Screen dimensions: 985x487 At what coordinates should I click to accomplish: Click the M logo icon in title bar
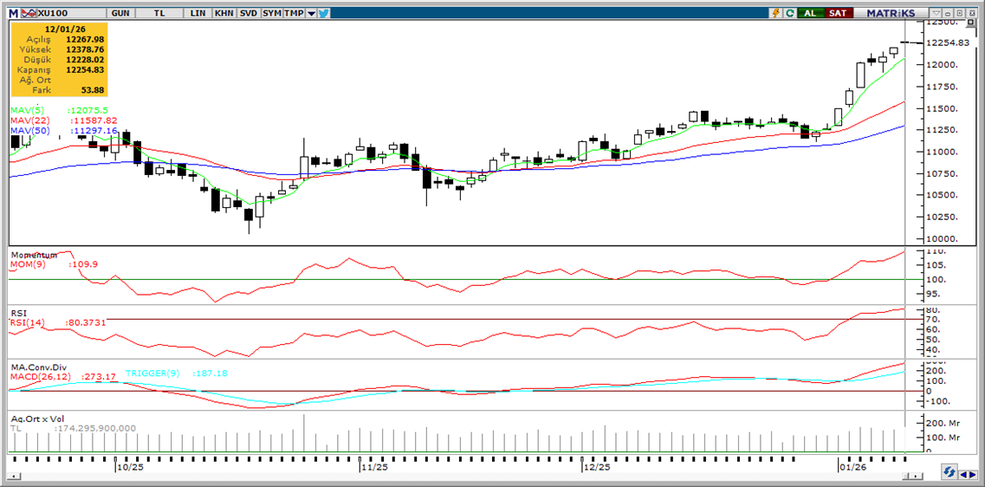pos(12,13)
